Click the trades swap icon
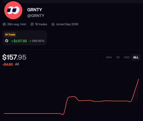The image size is (143, 121). [x=32, y=24]
